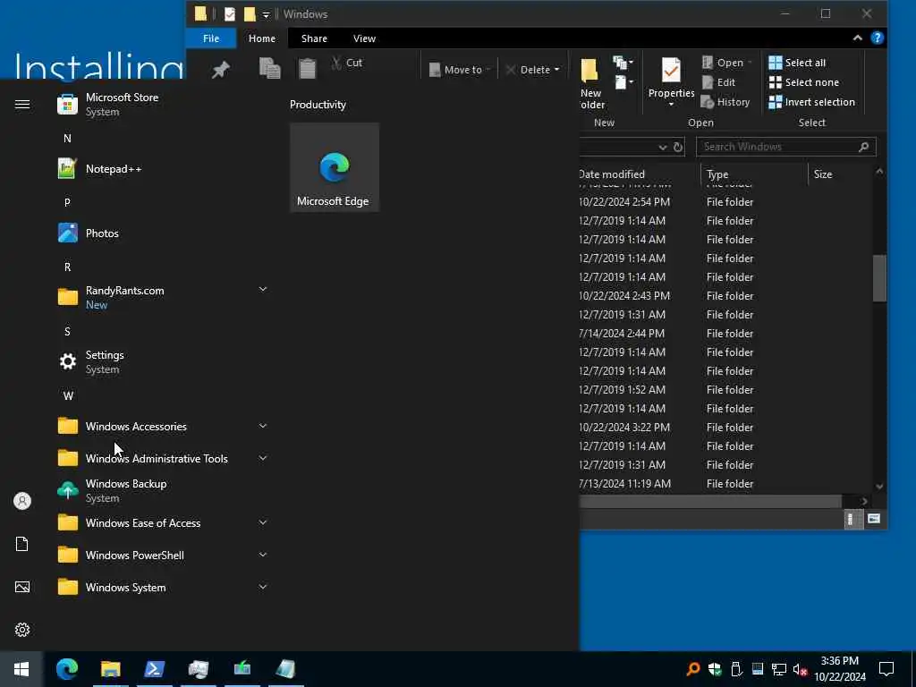Image resolution: width=916 pixels, height=687 pixels.
Task: Expand the Windows Accessories folder
Action: tap(164, 427)
